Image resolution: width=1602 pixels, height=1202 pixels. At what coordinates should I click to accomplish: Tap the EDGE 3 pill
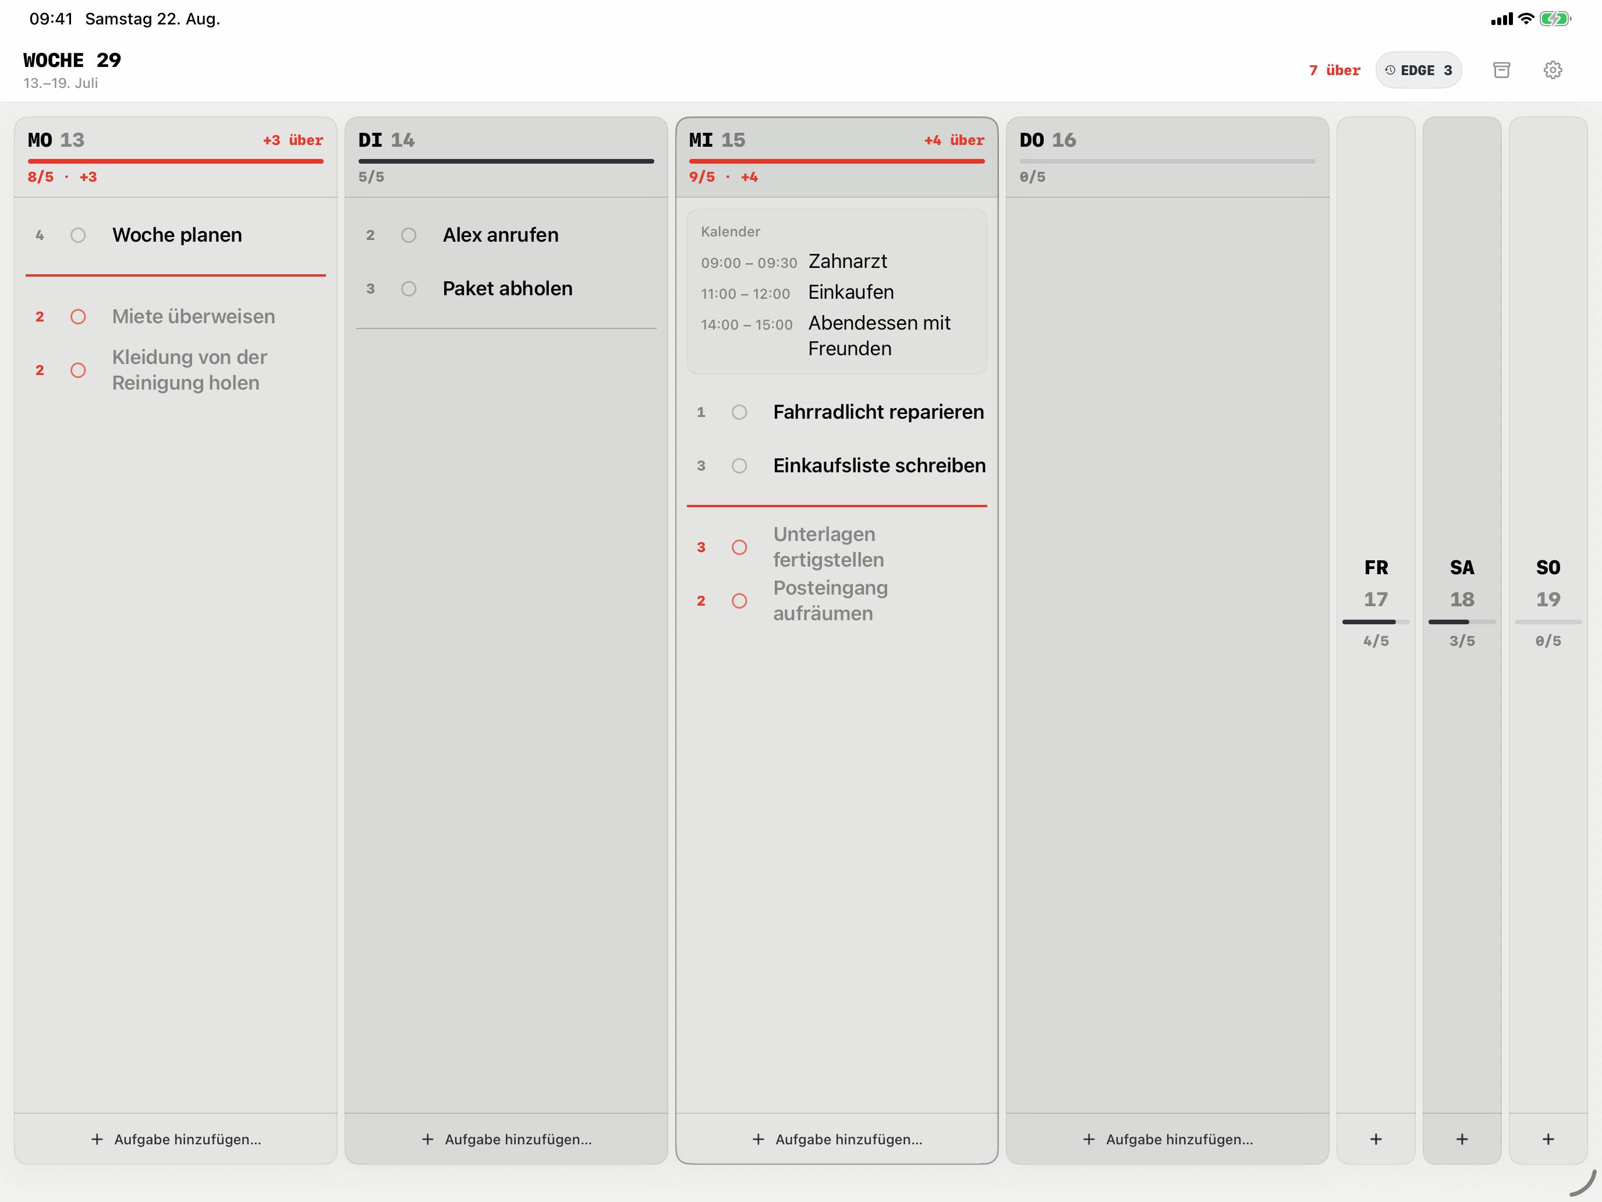coord(1418,70)
